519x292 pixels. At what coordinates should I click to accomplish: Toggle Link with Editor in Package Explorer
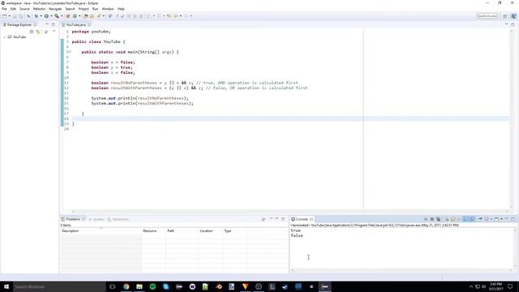[38, 32]
